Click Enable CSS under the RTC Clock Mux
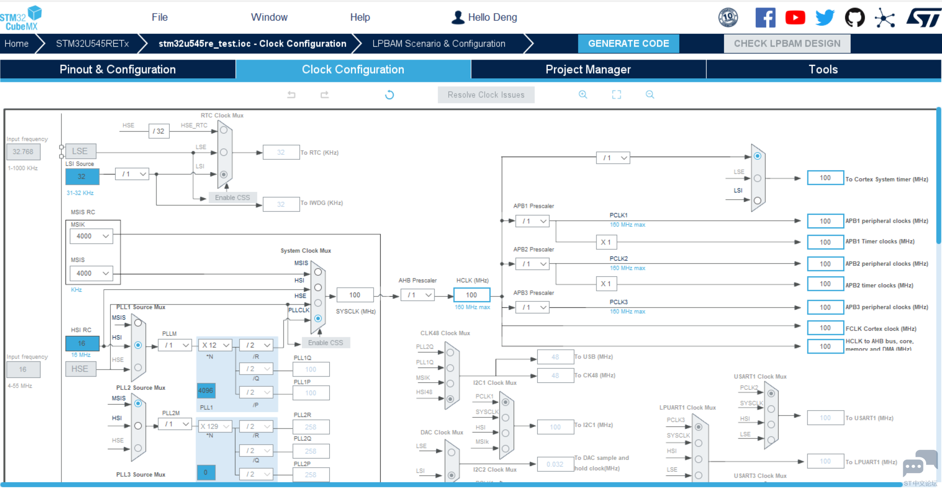This screenshot has height=491, width=942. (x=233, y=197)
